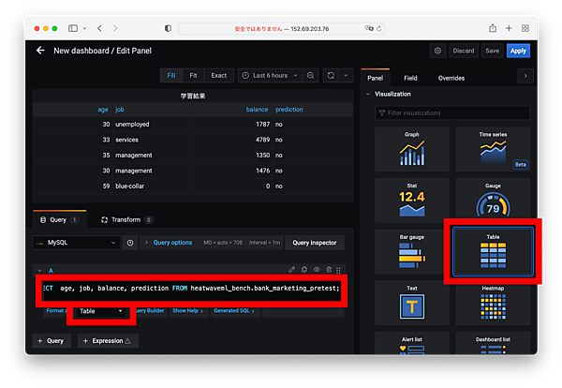Click the edit pencil icon for query A
This screenshot has width=562, height=388.
pos(291,269)
